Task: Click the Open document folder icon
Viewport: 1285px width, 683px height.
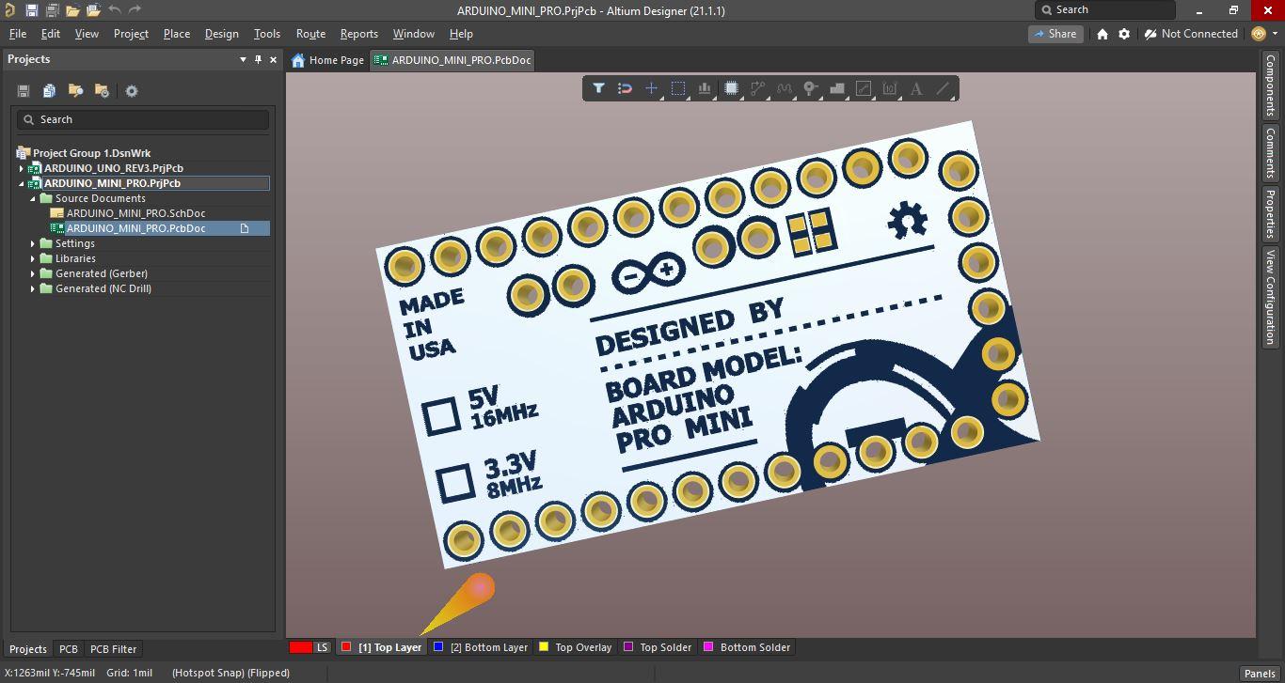Action: click(72, 10)
